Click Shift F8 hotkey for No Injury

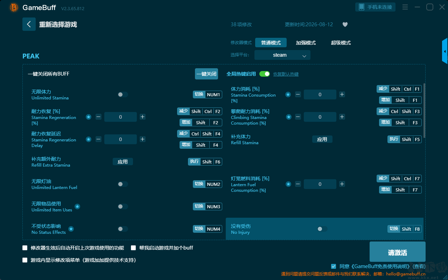click(405, 229)
